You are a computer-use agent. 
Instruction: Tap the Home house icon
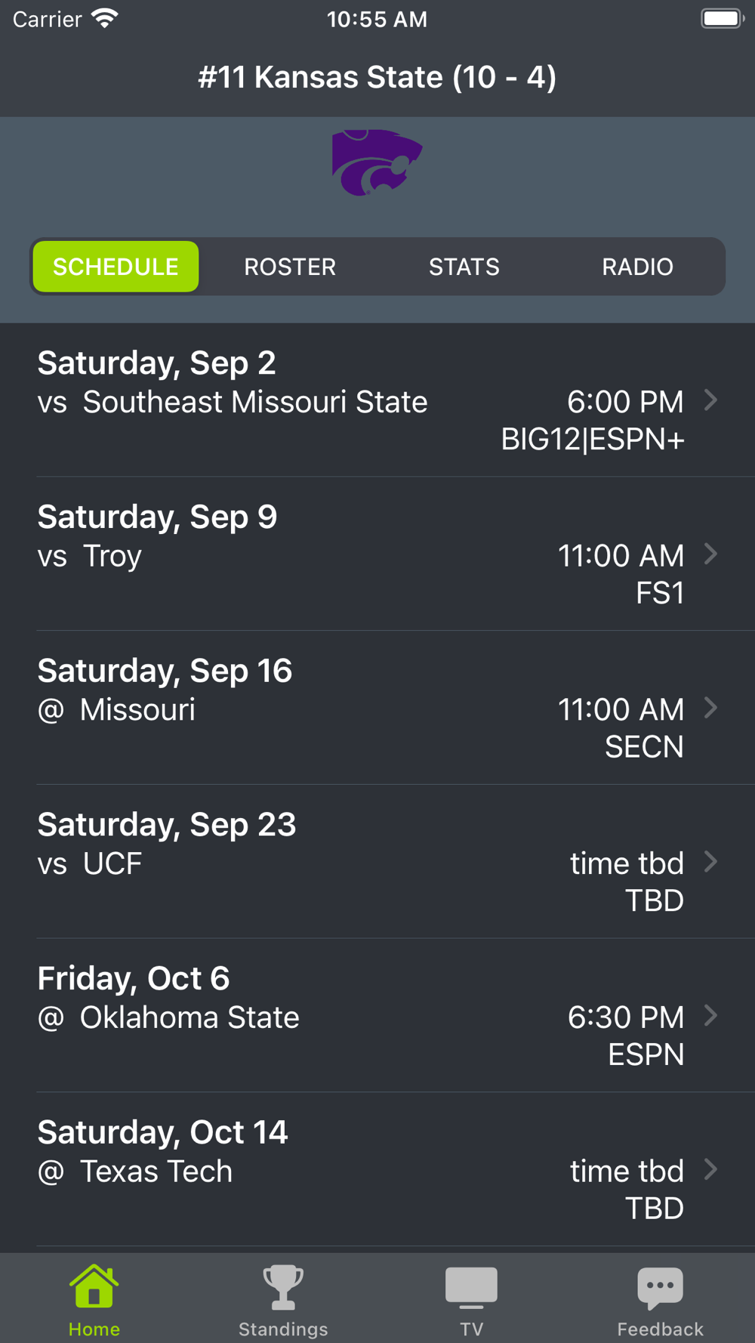[94, 1286]
